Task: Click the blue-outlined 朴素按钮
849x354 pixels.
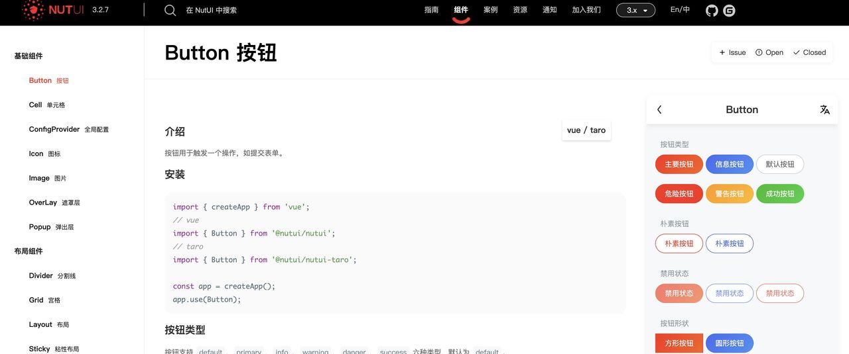Action: click(730, 243)
